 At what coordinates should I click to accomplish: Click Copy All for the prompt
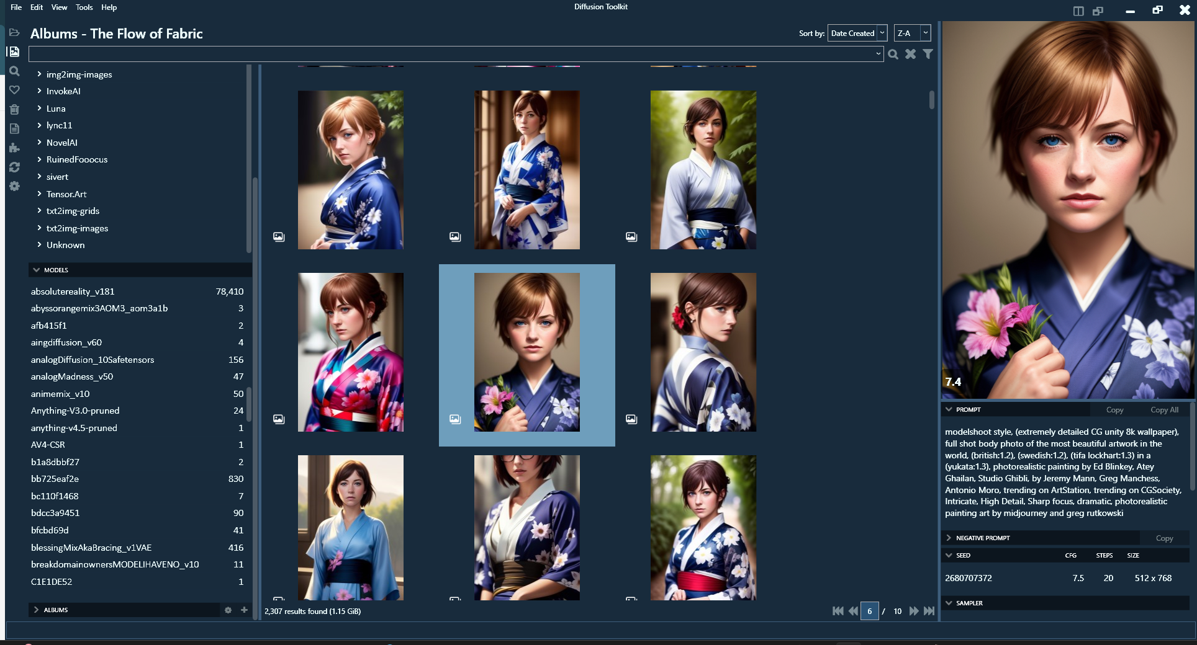(x=1163, y=410)
